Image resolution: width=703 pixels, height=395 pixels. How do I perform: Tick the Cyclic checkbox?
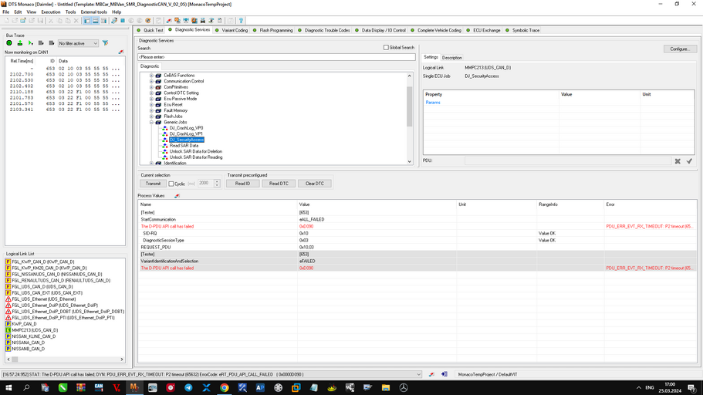[x=171, y=184]
